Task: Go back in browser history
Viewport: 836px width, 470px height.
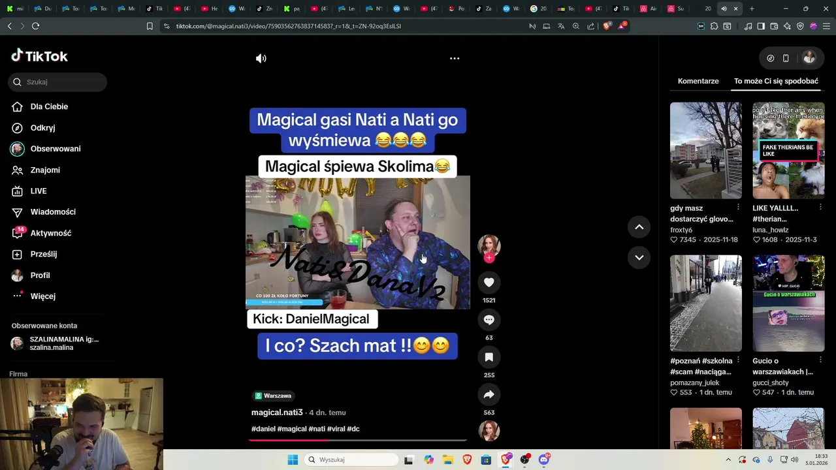Action: 9,26
